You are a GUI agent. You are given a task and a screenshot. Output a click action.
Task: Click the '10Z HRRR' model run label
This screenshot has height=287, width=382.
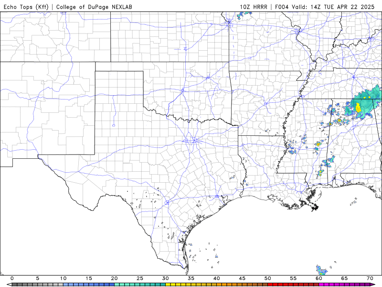(x=254, y=7)
